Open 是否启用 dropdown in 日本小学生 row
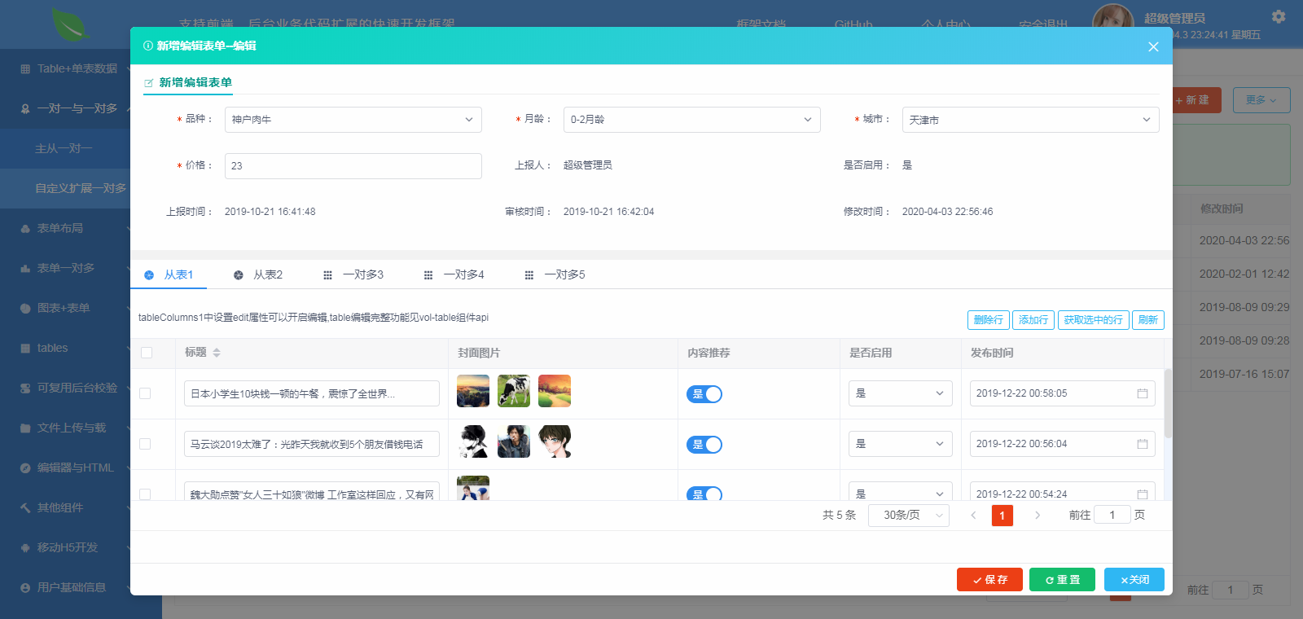Screen dimensions: 1303x619 tap(901, 393)
